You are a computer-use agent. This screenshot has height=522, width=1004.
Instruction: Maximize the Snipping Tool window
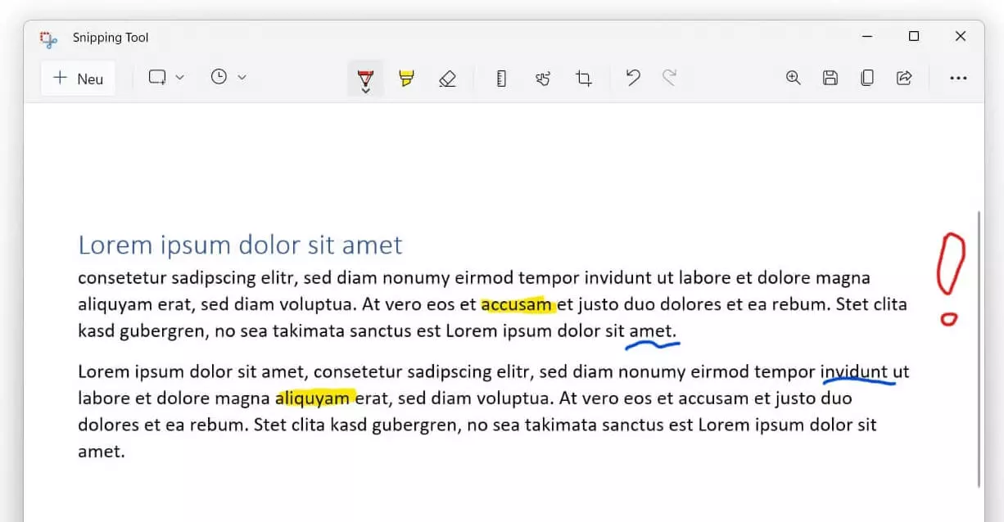pos(914,36)
